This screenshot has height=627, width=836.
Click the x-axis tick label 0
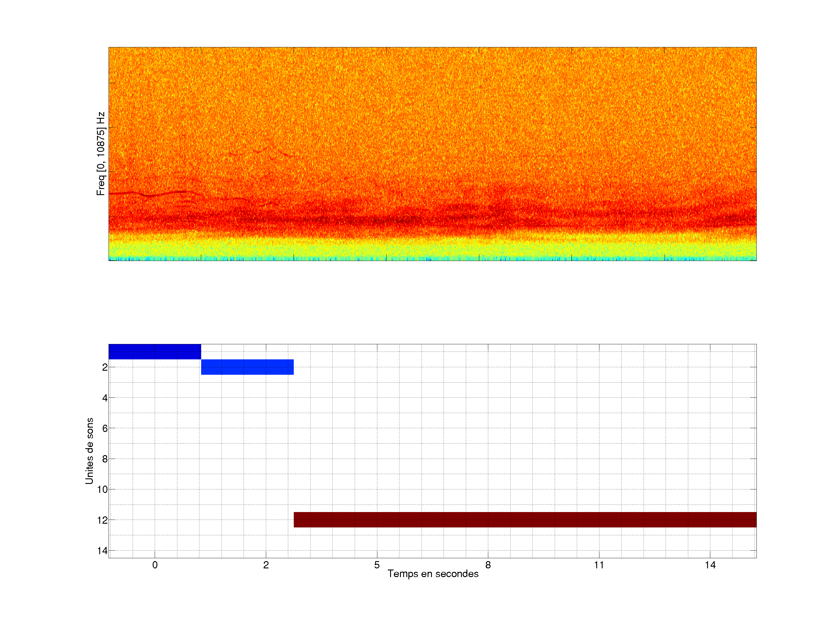(155, 565)
